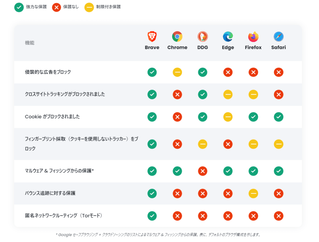Click Safari's red X for 侵襲的な広告をブロック
This screenshot has height=242, width=319.
coord(279,72)
